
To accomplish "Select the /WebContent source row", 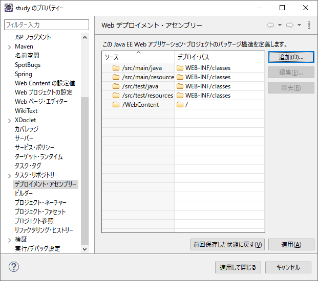I will (138, 105).
